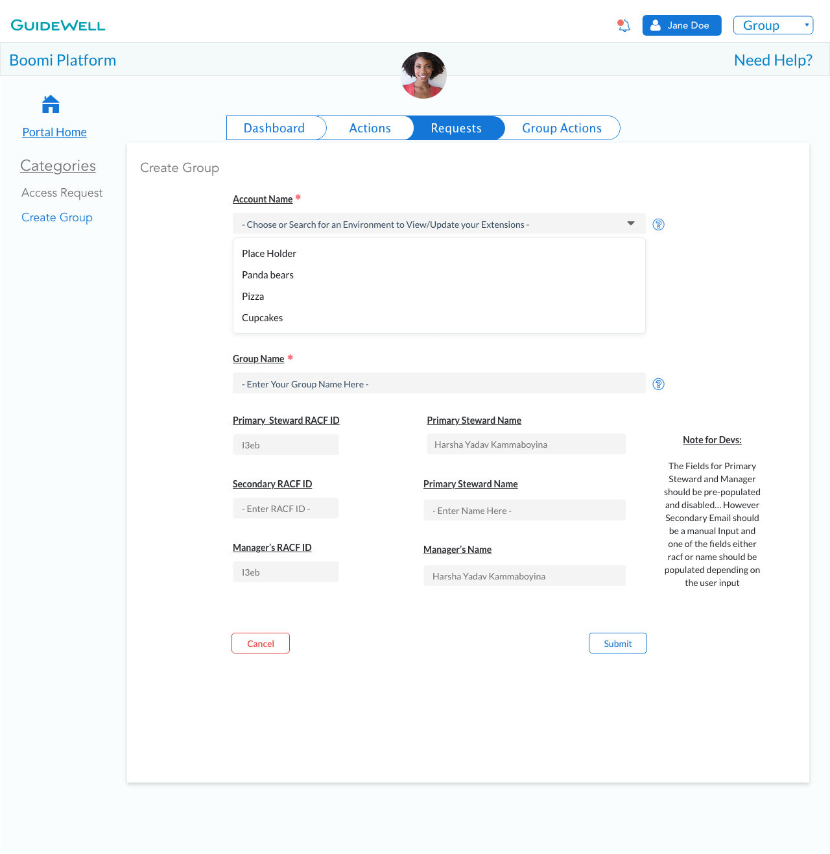Click the Manager's RACF ID field
The width and height of the screenshot is (830, 854).
pos(285,572)
